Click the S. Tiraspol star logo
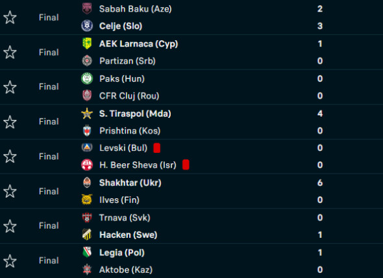The image size is (383, 278). tap(87, 113)
